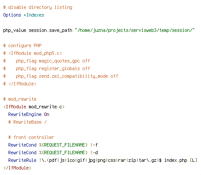Screen dimensions: 201x175
Task: Click opening IfModule mod_rewrite.c tag
Action: coord(34,107)
